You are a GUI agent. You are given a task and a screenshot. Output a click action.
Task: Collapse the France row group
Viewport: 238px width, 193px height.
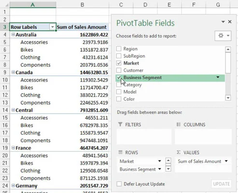(13, 148)
